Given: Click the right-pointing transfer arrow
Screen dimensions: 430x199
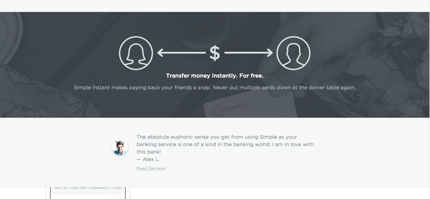Looking at the screenshot, I should [249, 53].
